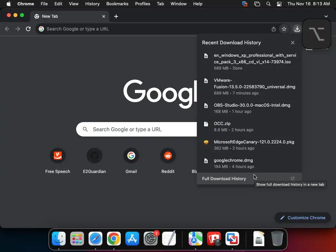The image size is (336, 252).
Task: Open the Free Speech shortcut
Action: (x=58, y=161)
